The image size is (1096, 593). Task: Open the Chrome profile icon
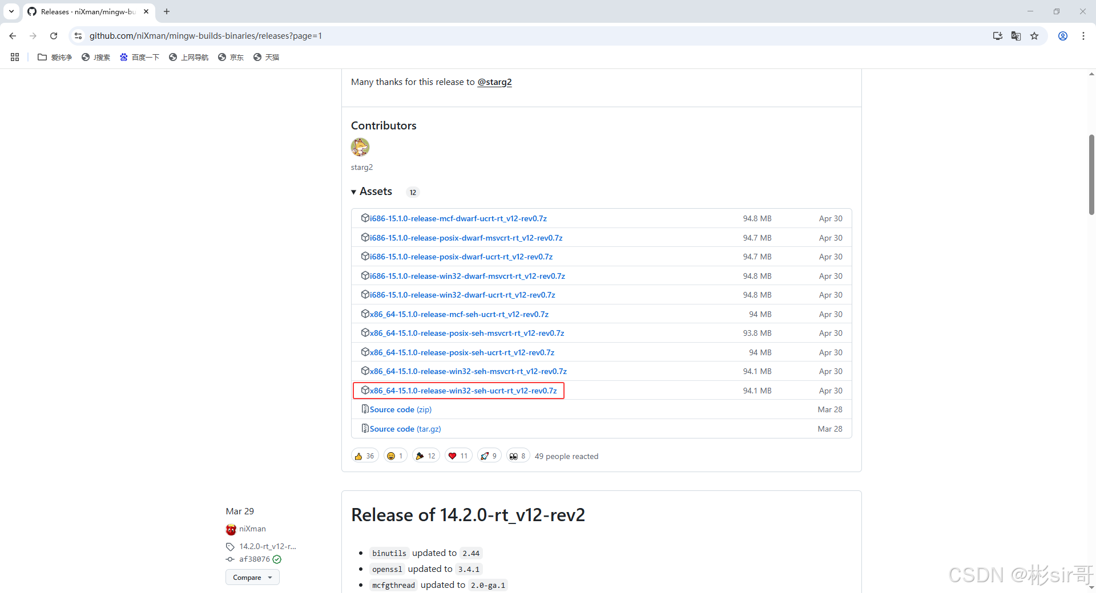tap(1063, 36)
